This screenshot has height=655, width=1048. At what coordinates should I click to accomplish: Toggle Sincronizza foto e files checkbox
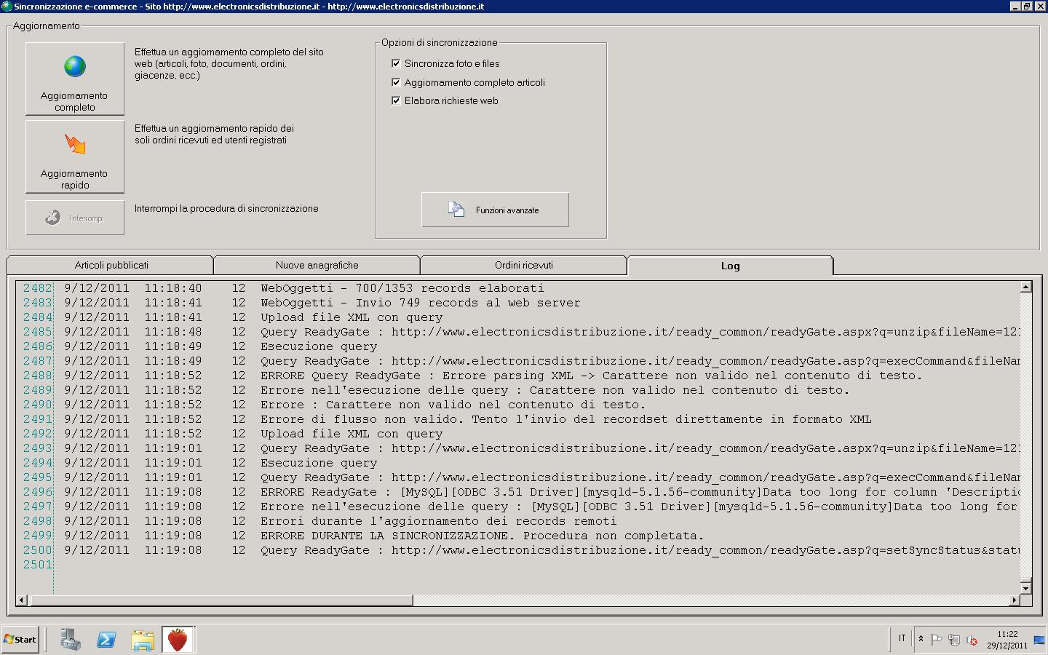tap(396, 63)
